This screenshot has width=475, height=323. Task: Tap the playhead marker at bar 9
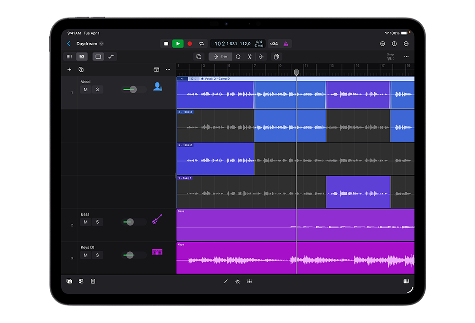click(x=297, y=71)
